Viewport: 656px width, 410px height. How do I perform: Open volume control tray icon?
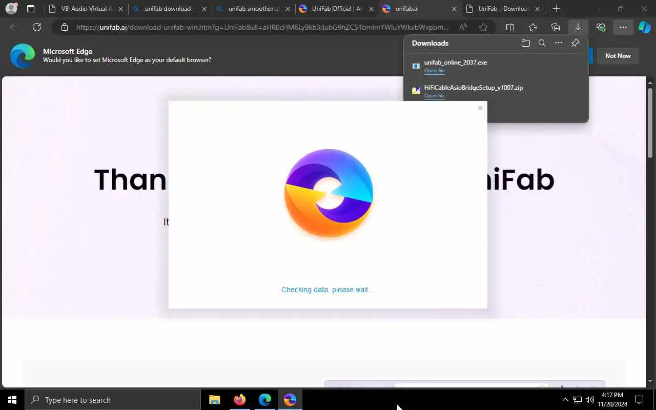click(590, 400)
